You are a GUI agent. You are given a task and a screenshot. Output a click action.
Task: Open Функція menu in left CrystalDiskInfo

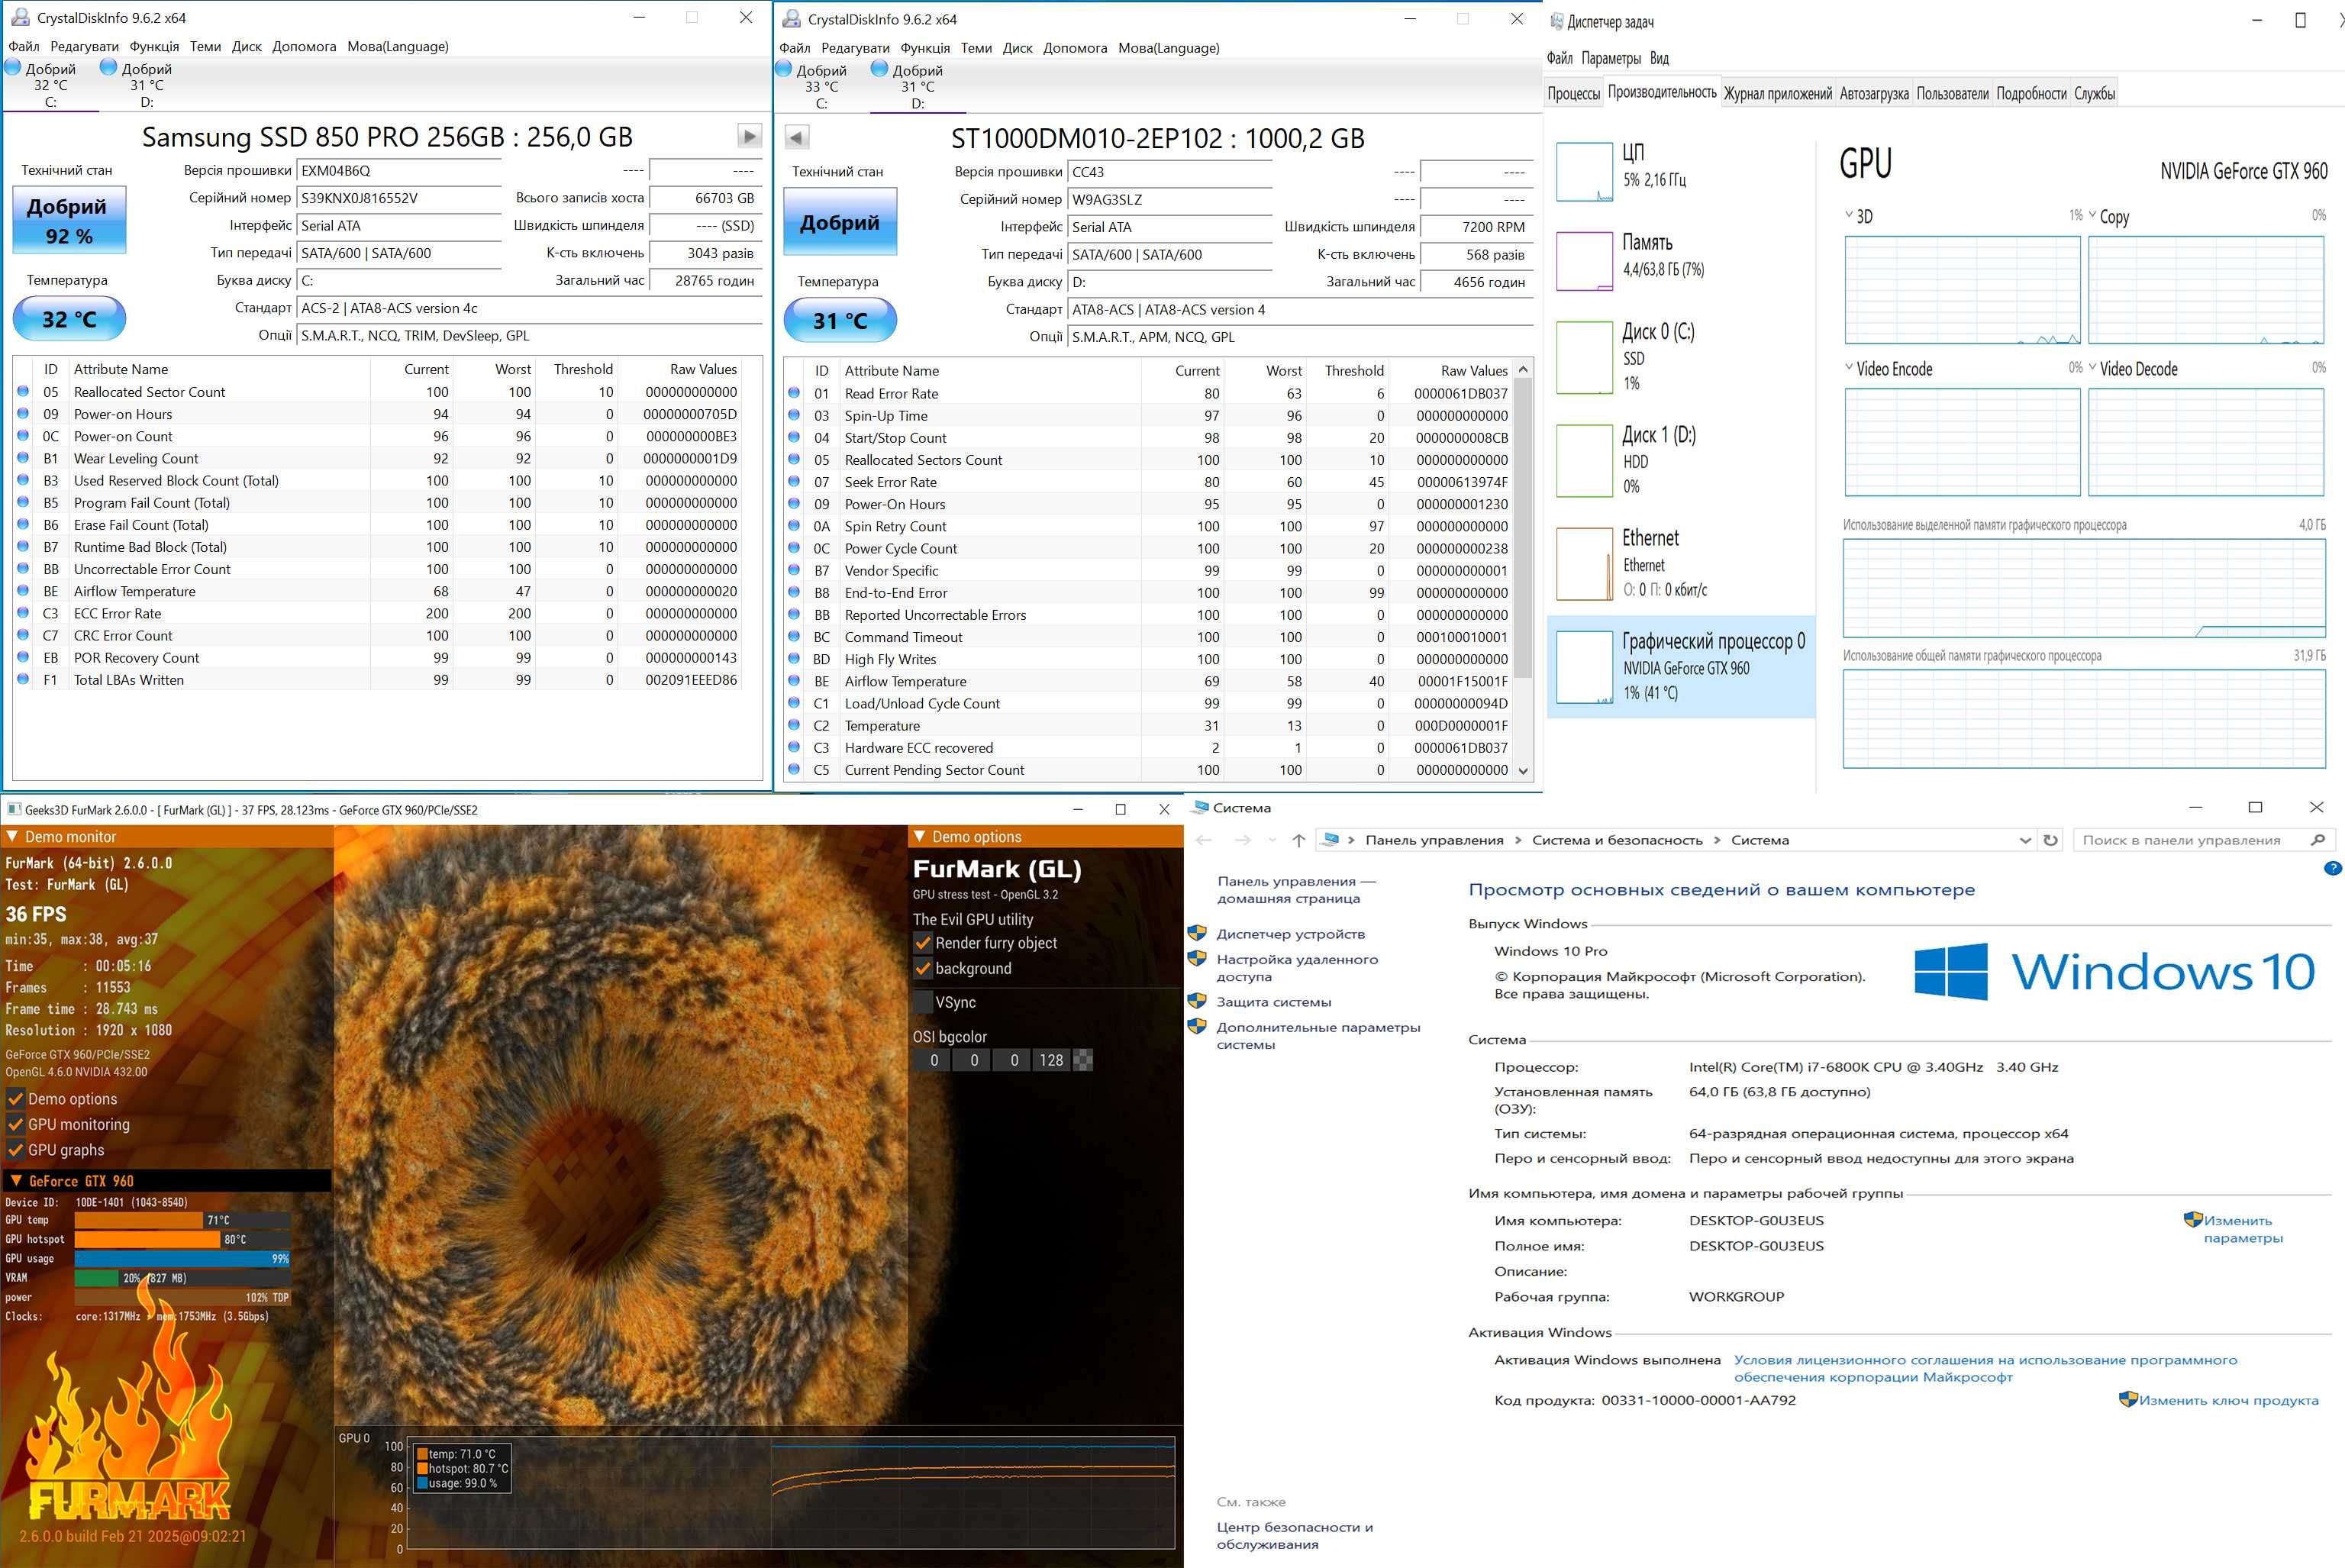pos(154,46)
